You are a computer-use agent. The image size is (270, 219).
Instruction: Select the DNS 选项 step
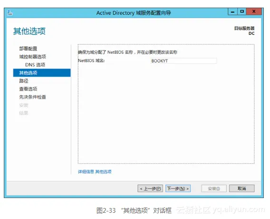pos(35,65)
